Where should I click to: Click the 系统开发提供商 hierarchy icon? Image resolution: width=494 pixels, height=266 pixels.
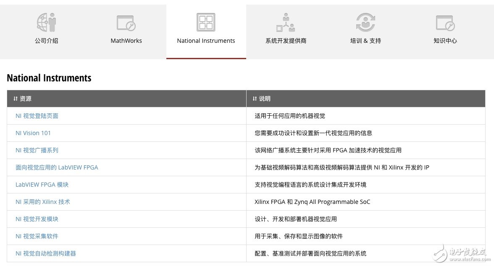[x=286, y=22]
